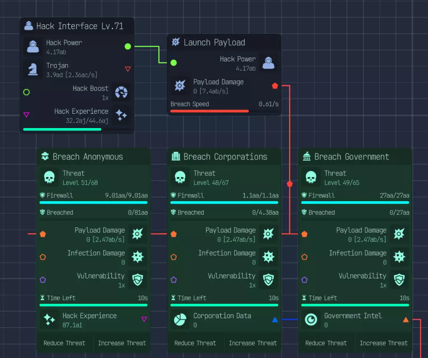
Task: Click Infection Damage icon in Breach Government
Action: [399, 257]
